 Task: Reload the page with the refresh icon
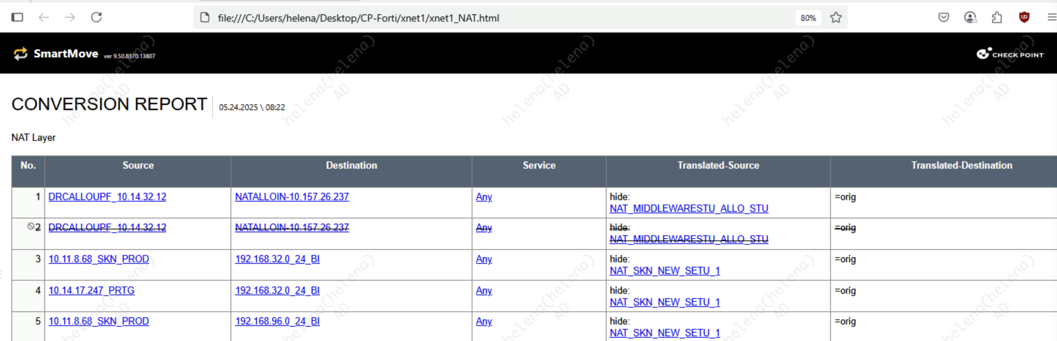tap(96, 17)
